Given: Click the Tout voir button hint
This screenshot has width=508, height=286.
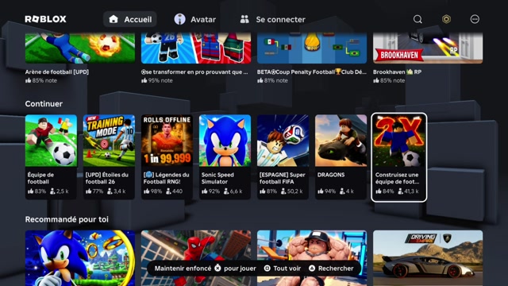Looking at the screenshot, I should tap(283, 269).
